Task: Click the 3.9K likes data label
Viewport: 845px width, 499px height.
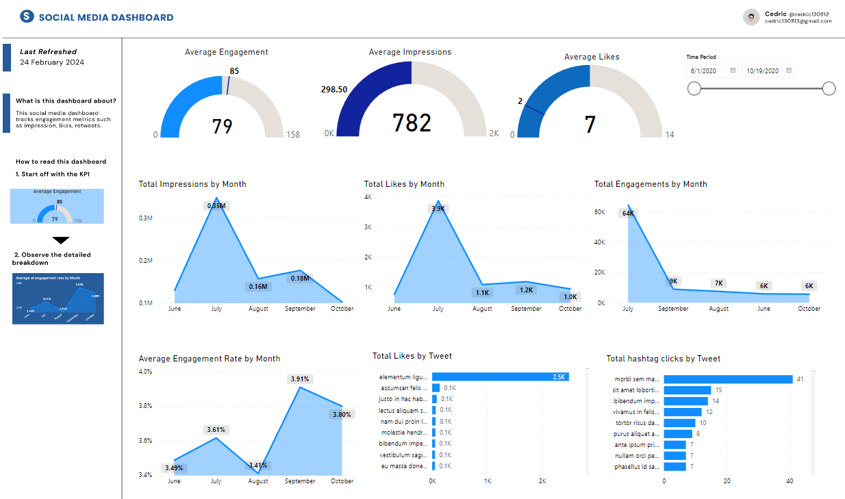Action: click(438, 208)
